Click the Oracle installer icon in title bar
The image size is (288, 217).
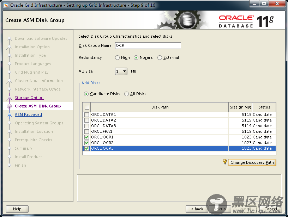[6, 5]
